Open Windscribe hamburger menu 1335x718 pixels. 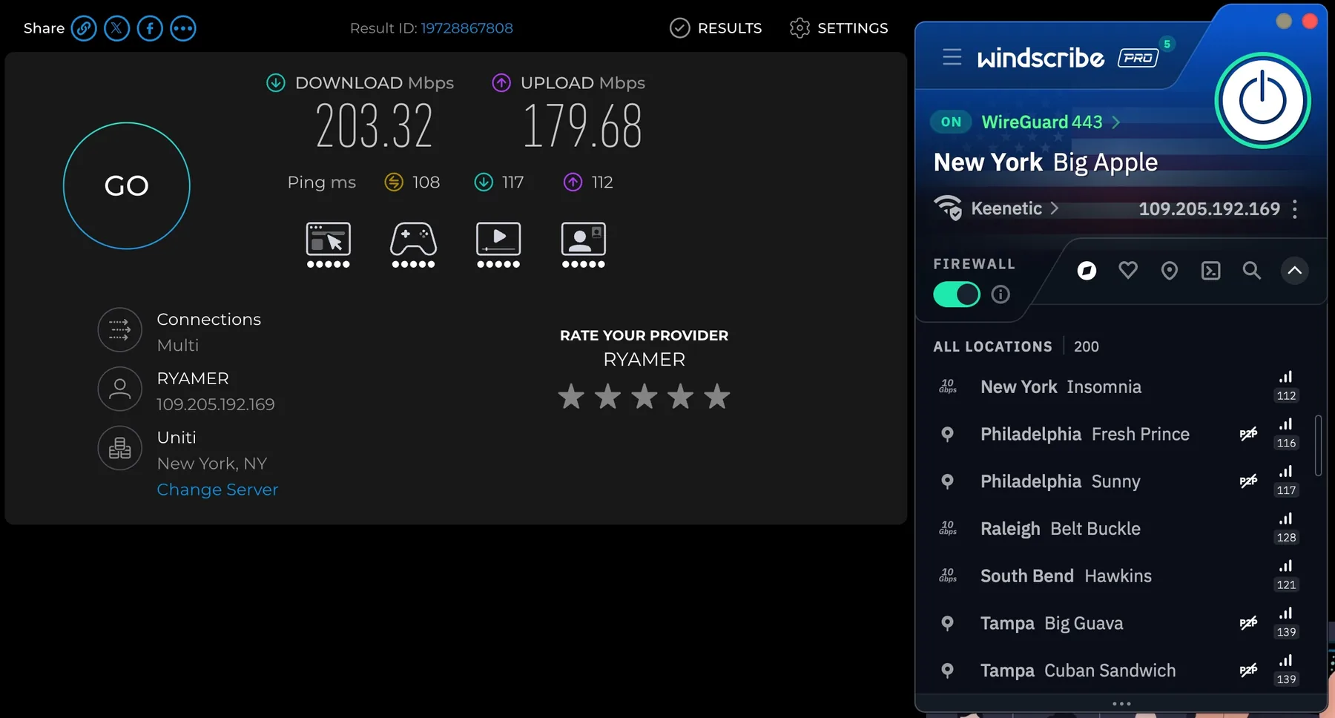coord(952,57)
